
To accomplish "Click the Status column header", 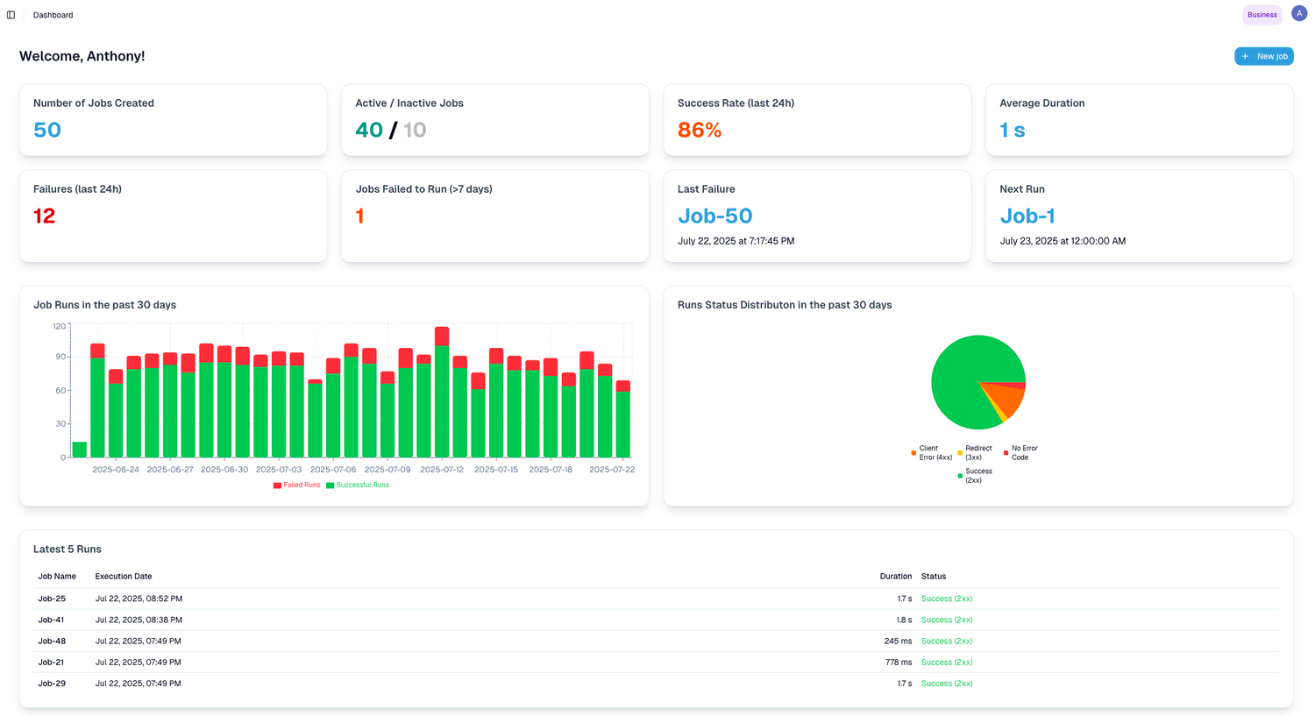I will 934,577.
